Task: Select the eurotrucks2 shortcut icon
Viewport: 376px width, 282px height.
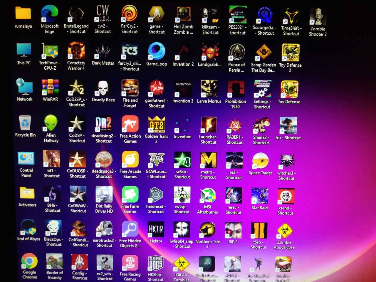Action: tap(104, 229)
